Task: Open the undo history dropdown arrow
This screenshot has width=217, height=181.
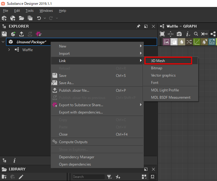Action: pos(45,18)
